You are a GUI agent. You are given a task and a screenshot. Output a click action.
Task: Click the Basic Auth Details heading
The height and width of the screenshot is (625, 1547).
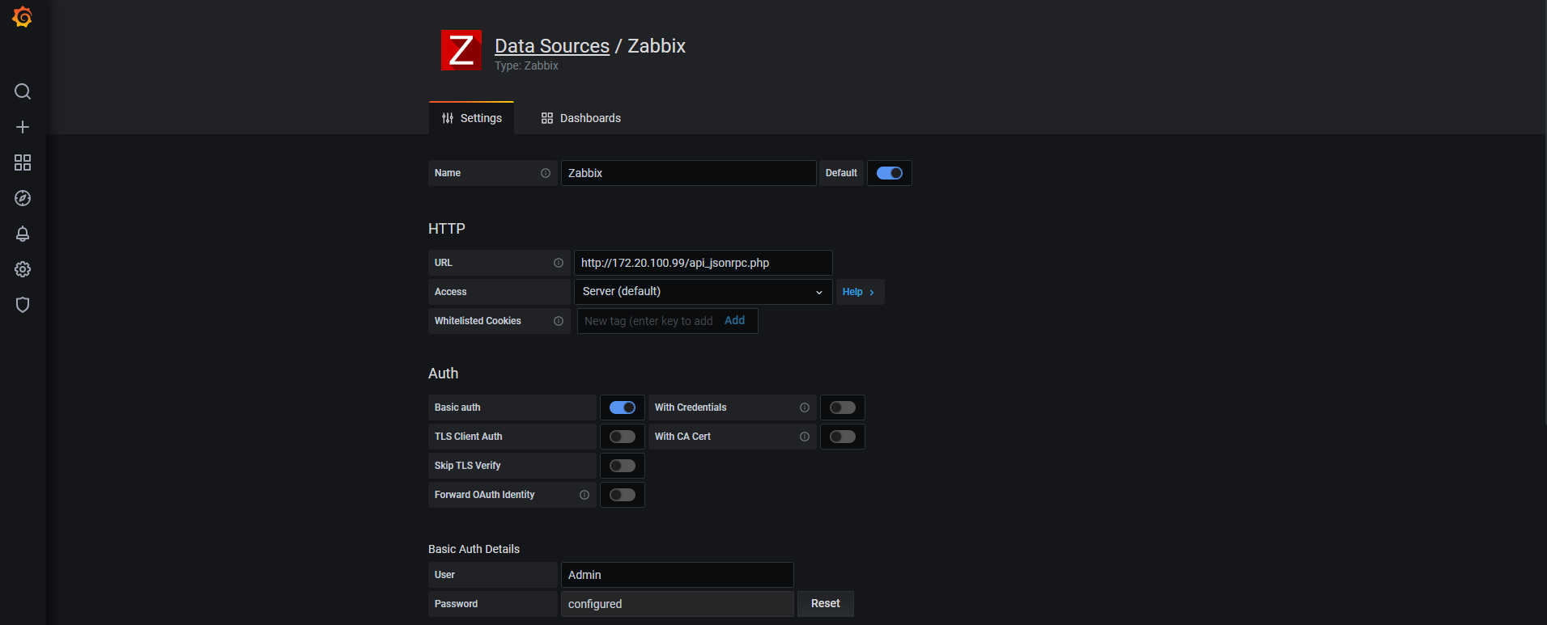tap(474, 549)
